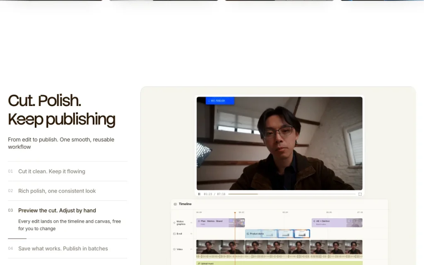
Task: Open fullscreen for the video preview
Action: point(360,194)
